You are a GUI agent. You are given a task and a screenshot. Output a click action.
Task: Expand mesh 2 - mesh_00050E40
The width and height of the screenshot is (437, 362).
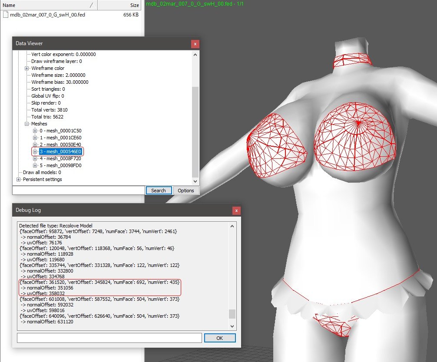coord(35,145)
